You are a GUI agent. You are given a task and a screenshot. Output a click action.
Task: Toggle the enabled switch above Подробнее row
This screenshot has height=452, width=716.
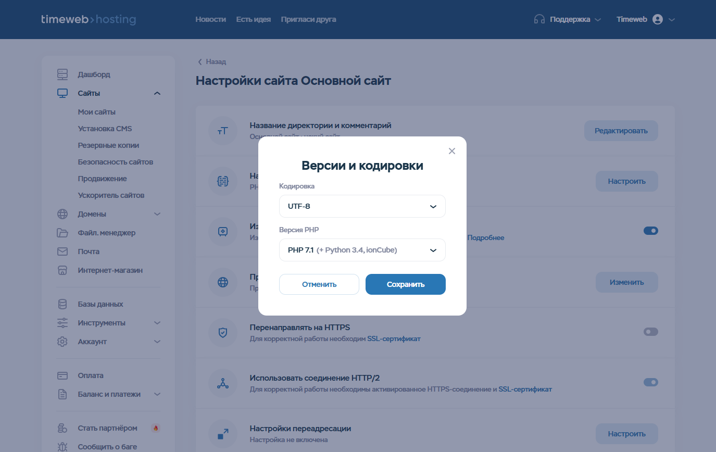(x=650, y=231)
